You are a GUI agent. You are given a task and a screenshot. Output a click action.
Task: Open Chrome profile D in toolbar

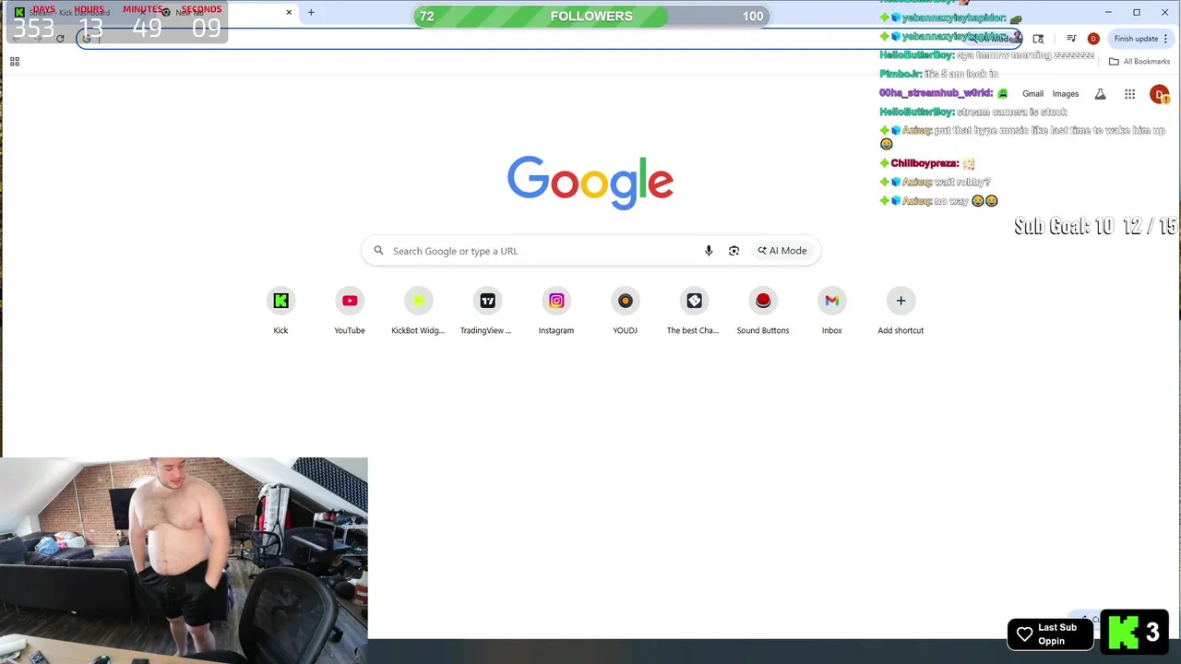[x=1093, y=39]
